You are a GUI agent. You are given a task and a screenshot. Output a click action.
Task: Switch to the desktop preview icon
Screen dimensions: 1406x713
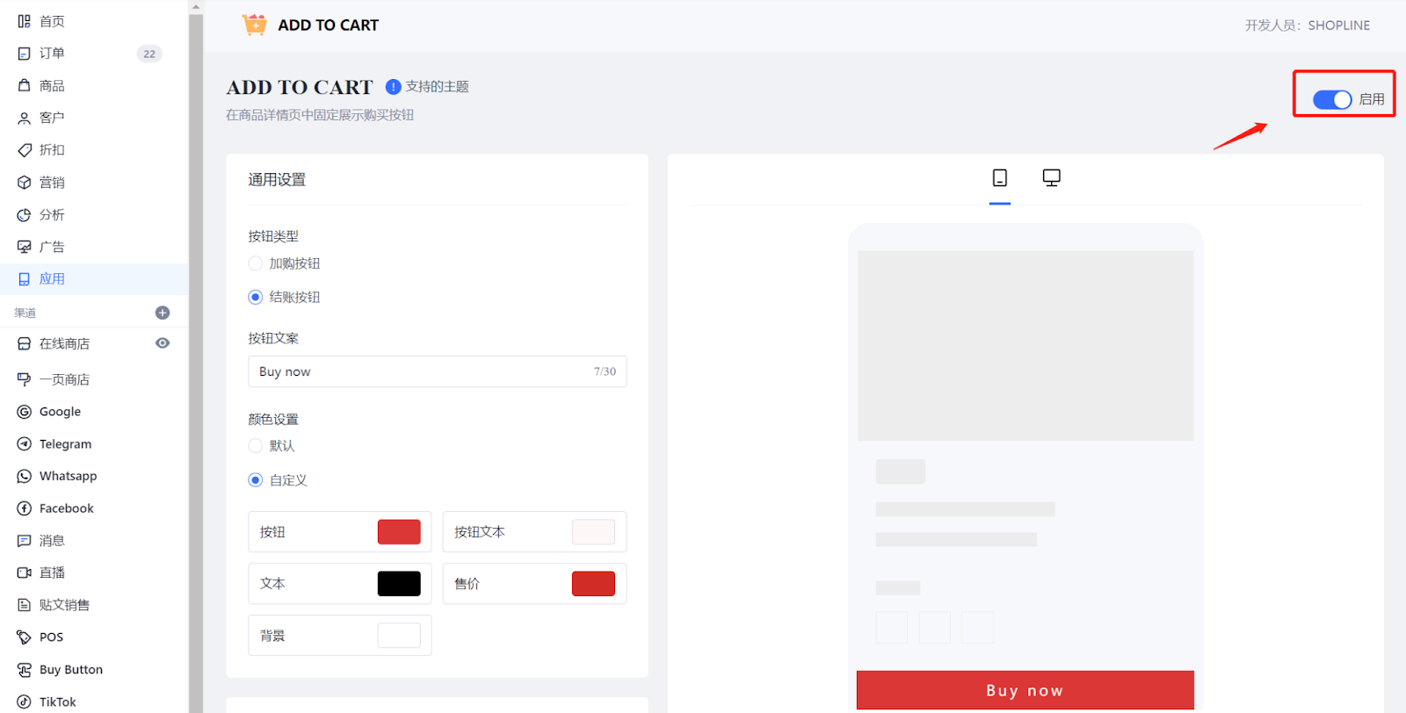(x=1051, y=178)
